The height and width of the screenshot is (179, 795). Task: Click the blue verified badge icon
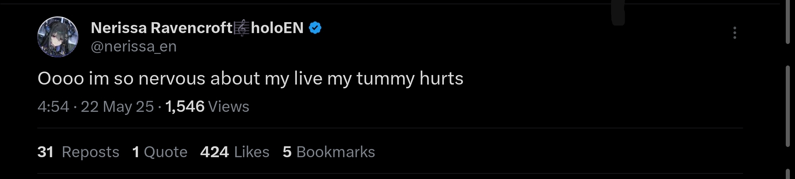pyautogui.click(x=315, y=28)
